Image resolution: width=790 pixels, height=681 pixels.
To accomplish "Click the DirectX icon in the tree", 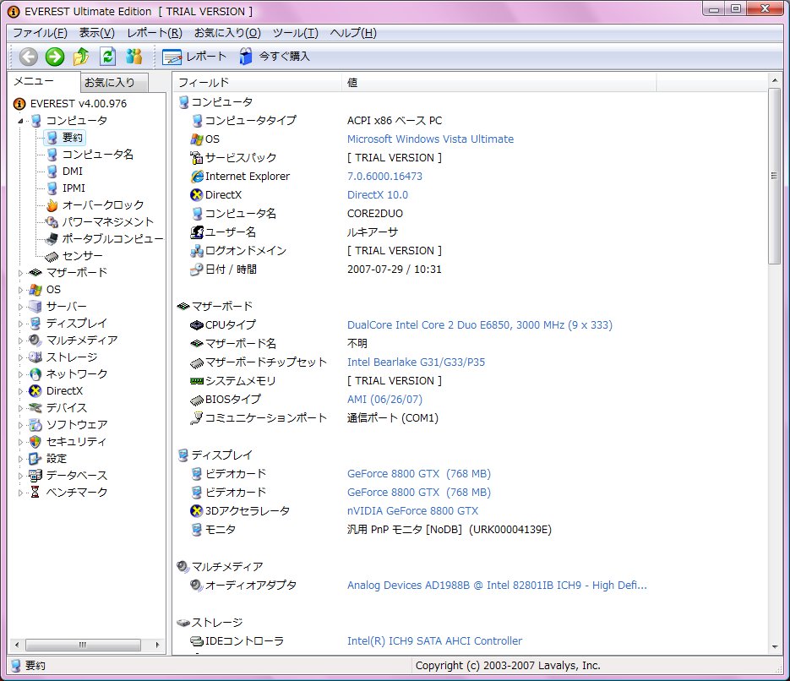I will [35, 391].
